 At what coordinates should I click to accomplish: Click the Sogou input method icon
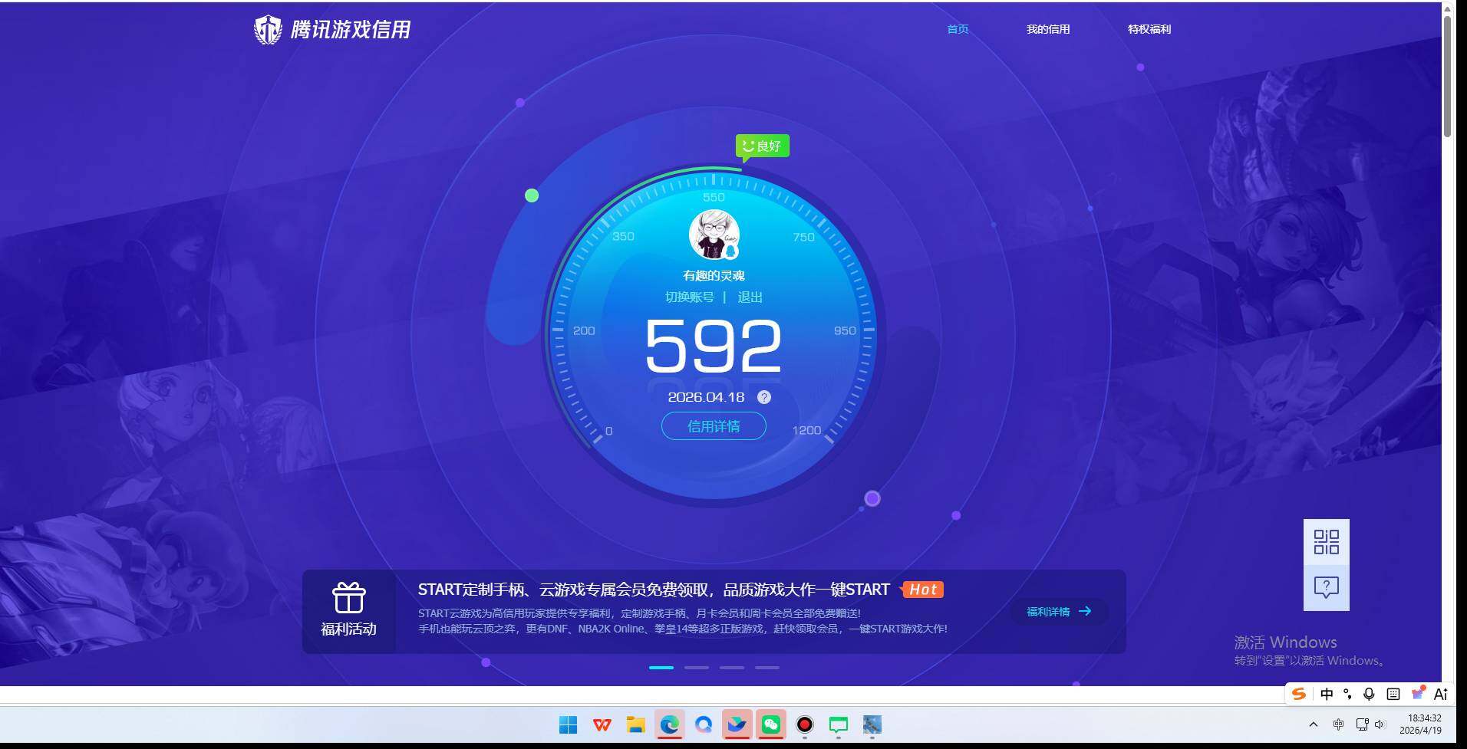(1298, 694)
